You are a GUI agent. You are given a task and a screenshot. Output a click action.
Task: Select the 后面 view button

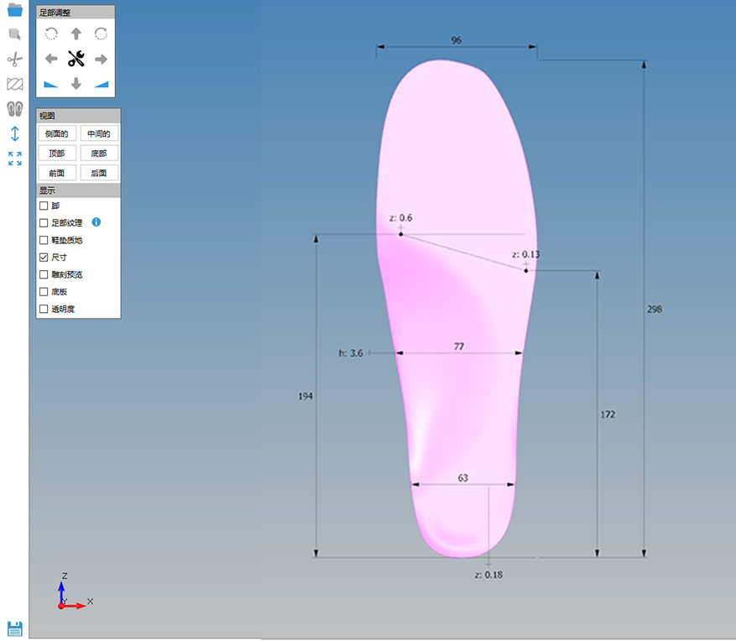tap(99, 173)
